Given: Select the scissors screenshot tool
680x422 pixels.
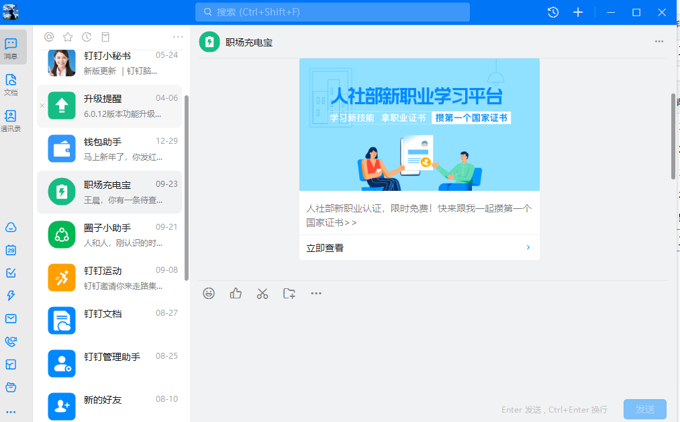Looking at the screenshot, I should click(x=262, y=293).
